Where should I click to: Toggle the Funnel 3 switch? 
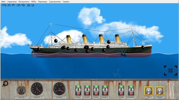96,90
